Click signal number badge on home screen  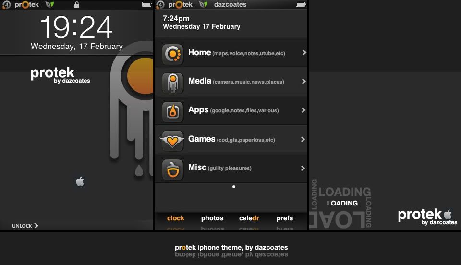coord(160,5)
